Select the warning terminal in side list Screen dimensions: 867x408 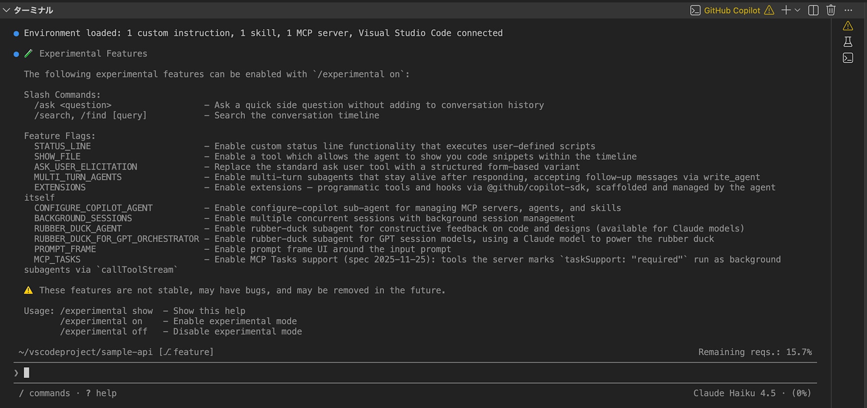click(847, 26)
